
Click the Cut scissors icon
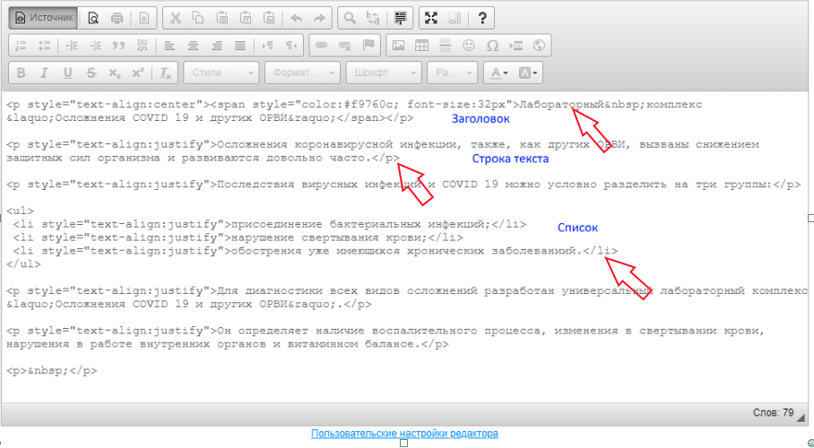(176, 18)
